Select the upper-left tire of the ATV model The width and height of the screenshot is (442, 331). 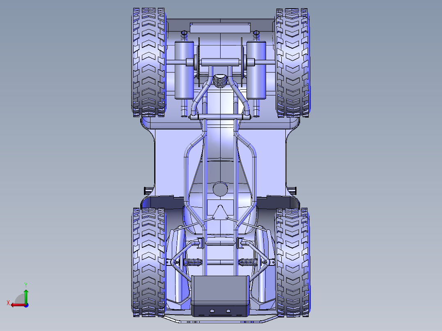(x=148, y=62)
